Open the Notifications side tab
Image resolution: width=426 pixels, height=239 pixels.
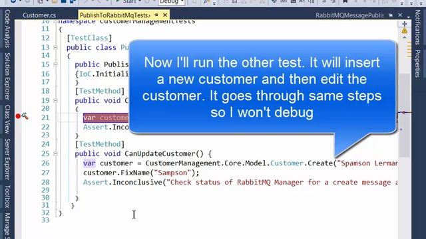(x=417, y=27)
